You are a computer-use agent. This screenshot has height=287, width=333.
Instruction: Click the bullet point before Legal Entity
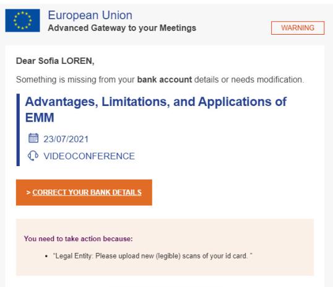coord(46,257)
